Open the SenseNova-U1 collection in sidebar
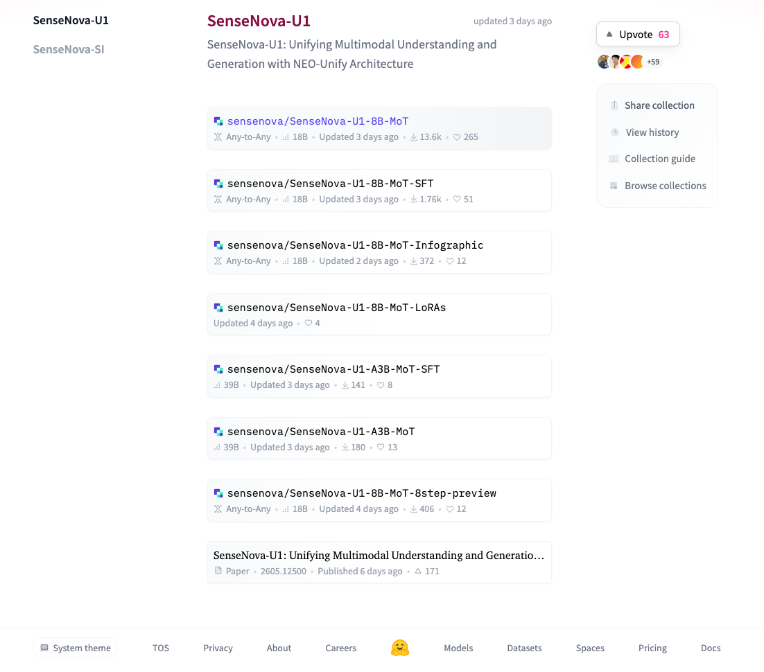764x672 pixels. coord(71,21)
